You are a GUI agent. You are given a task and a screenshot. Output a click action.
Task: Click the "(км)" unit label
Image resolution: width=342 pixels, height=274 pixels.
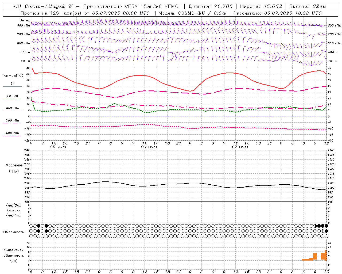tap(14, 261)
